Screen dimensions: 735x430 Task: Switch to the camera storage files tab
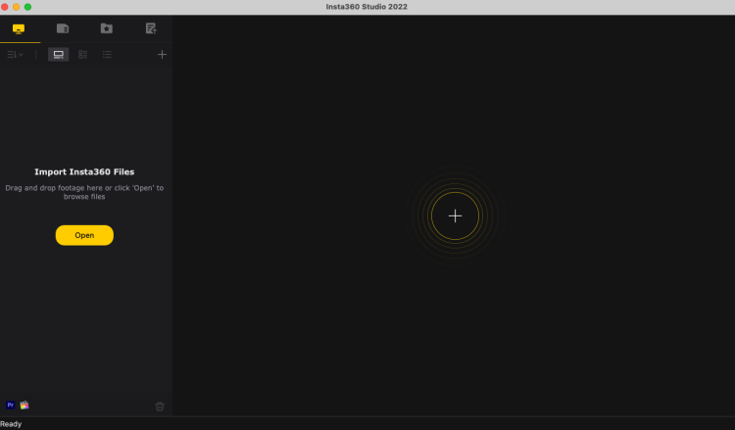tap(63, 28)
